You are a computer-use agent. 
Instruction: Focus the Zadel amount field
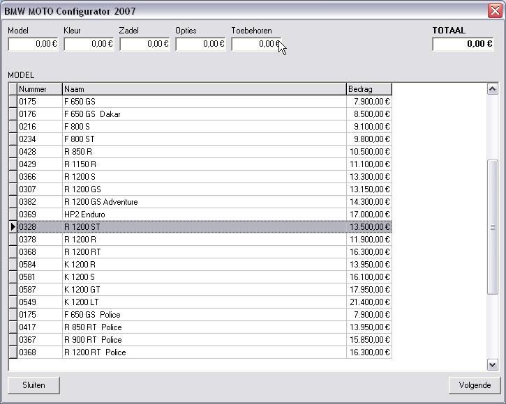click(144, 44)
